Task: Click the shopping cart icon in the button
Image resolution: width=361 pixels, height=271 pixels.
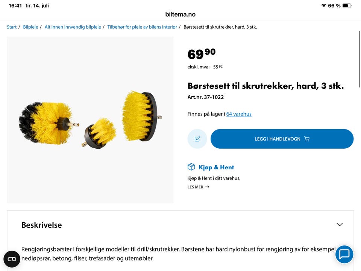Action: [x=307, y=139]
